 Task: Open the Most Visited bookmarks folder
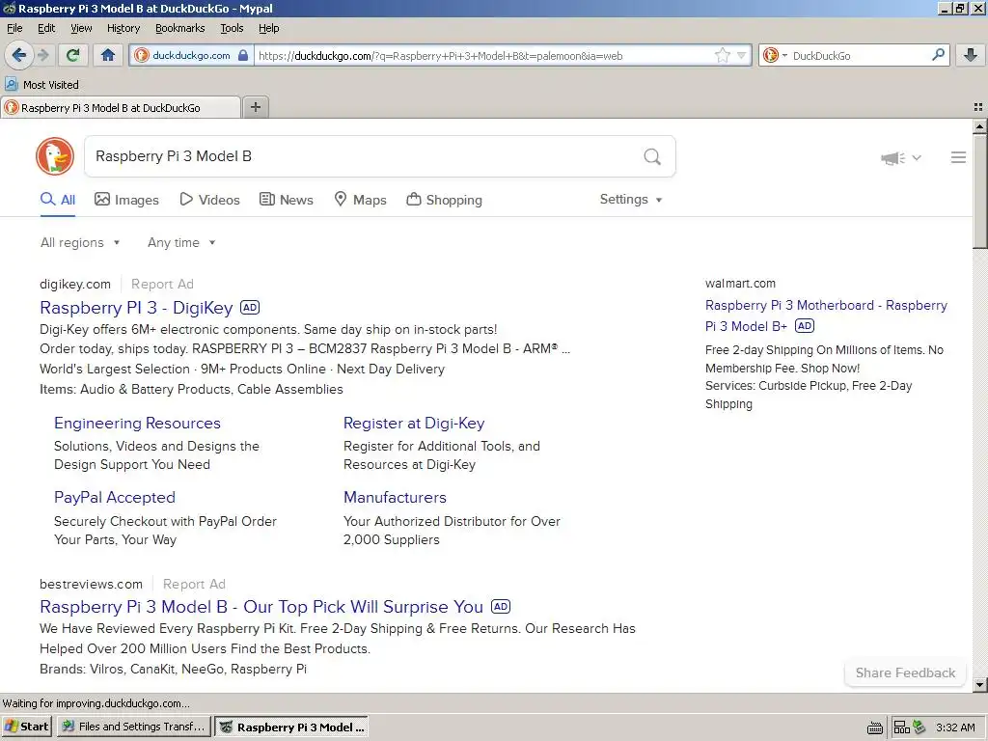42,85
